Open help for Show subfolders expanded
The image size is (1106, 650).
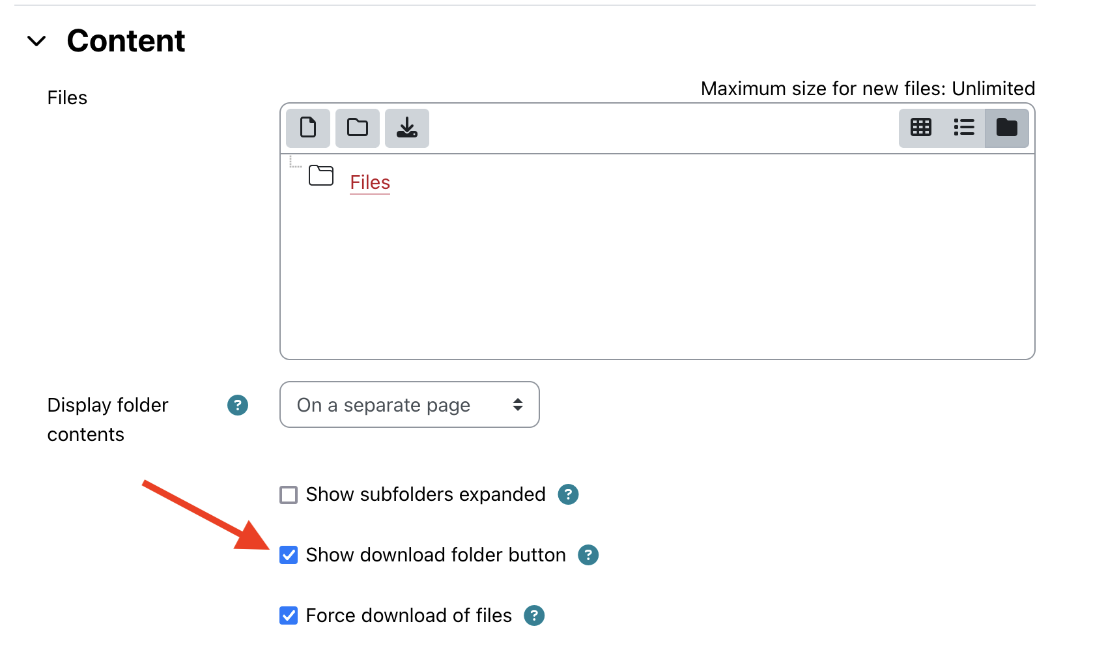[568, 494]
